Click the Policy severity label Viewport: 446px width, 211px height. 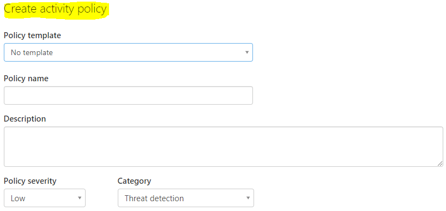30,181
